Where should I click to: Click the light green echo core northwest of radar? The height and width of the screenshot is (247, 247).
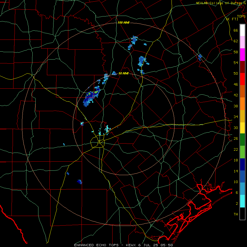pos(96,92)
